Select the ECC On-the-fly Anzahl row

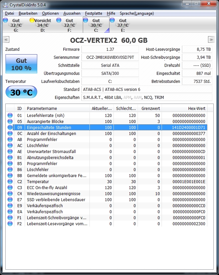point(107,188)
